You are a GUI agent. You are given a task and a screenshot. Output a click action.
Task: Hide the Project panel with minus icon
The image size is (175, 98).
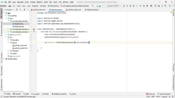coord(28,10)
